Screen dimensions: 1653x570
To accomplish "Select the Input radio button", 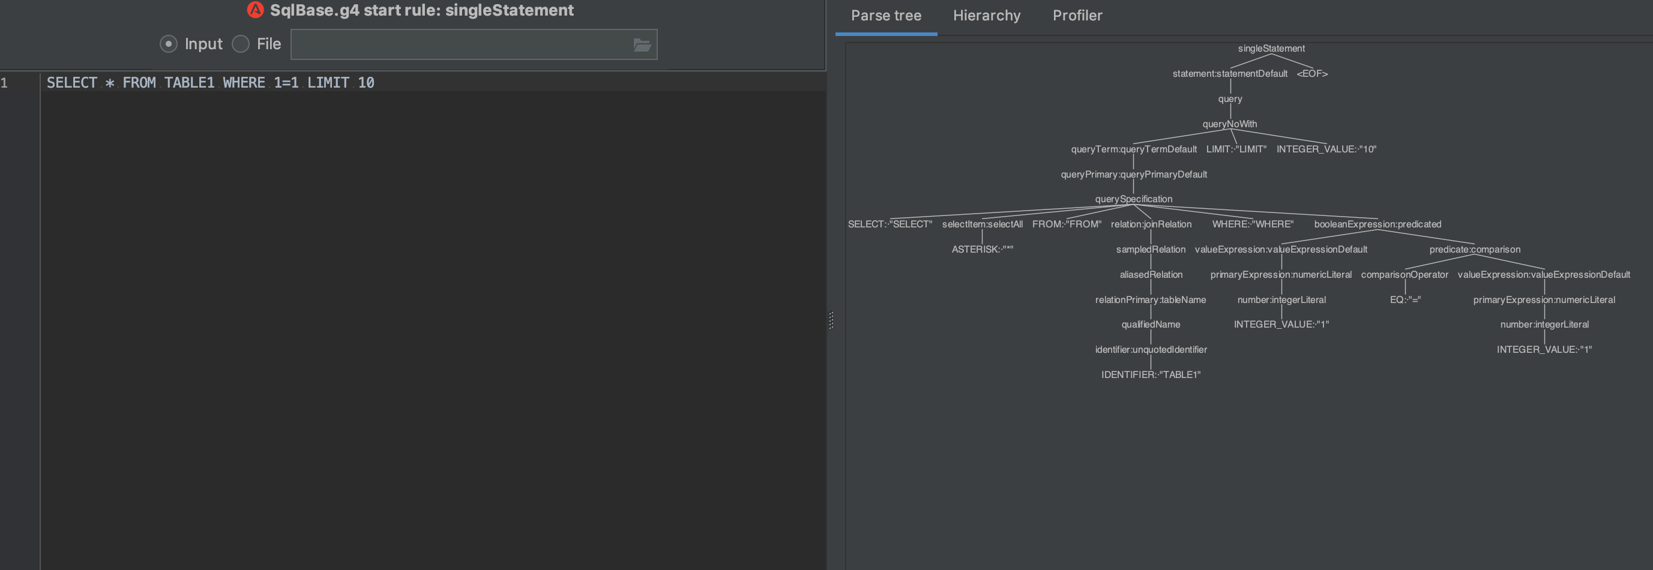I will click(168, 44).
